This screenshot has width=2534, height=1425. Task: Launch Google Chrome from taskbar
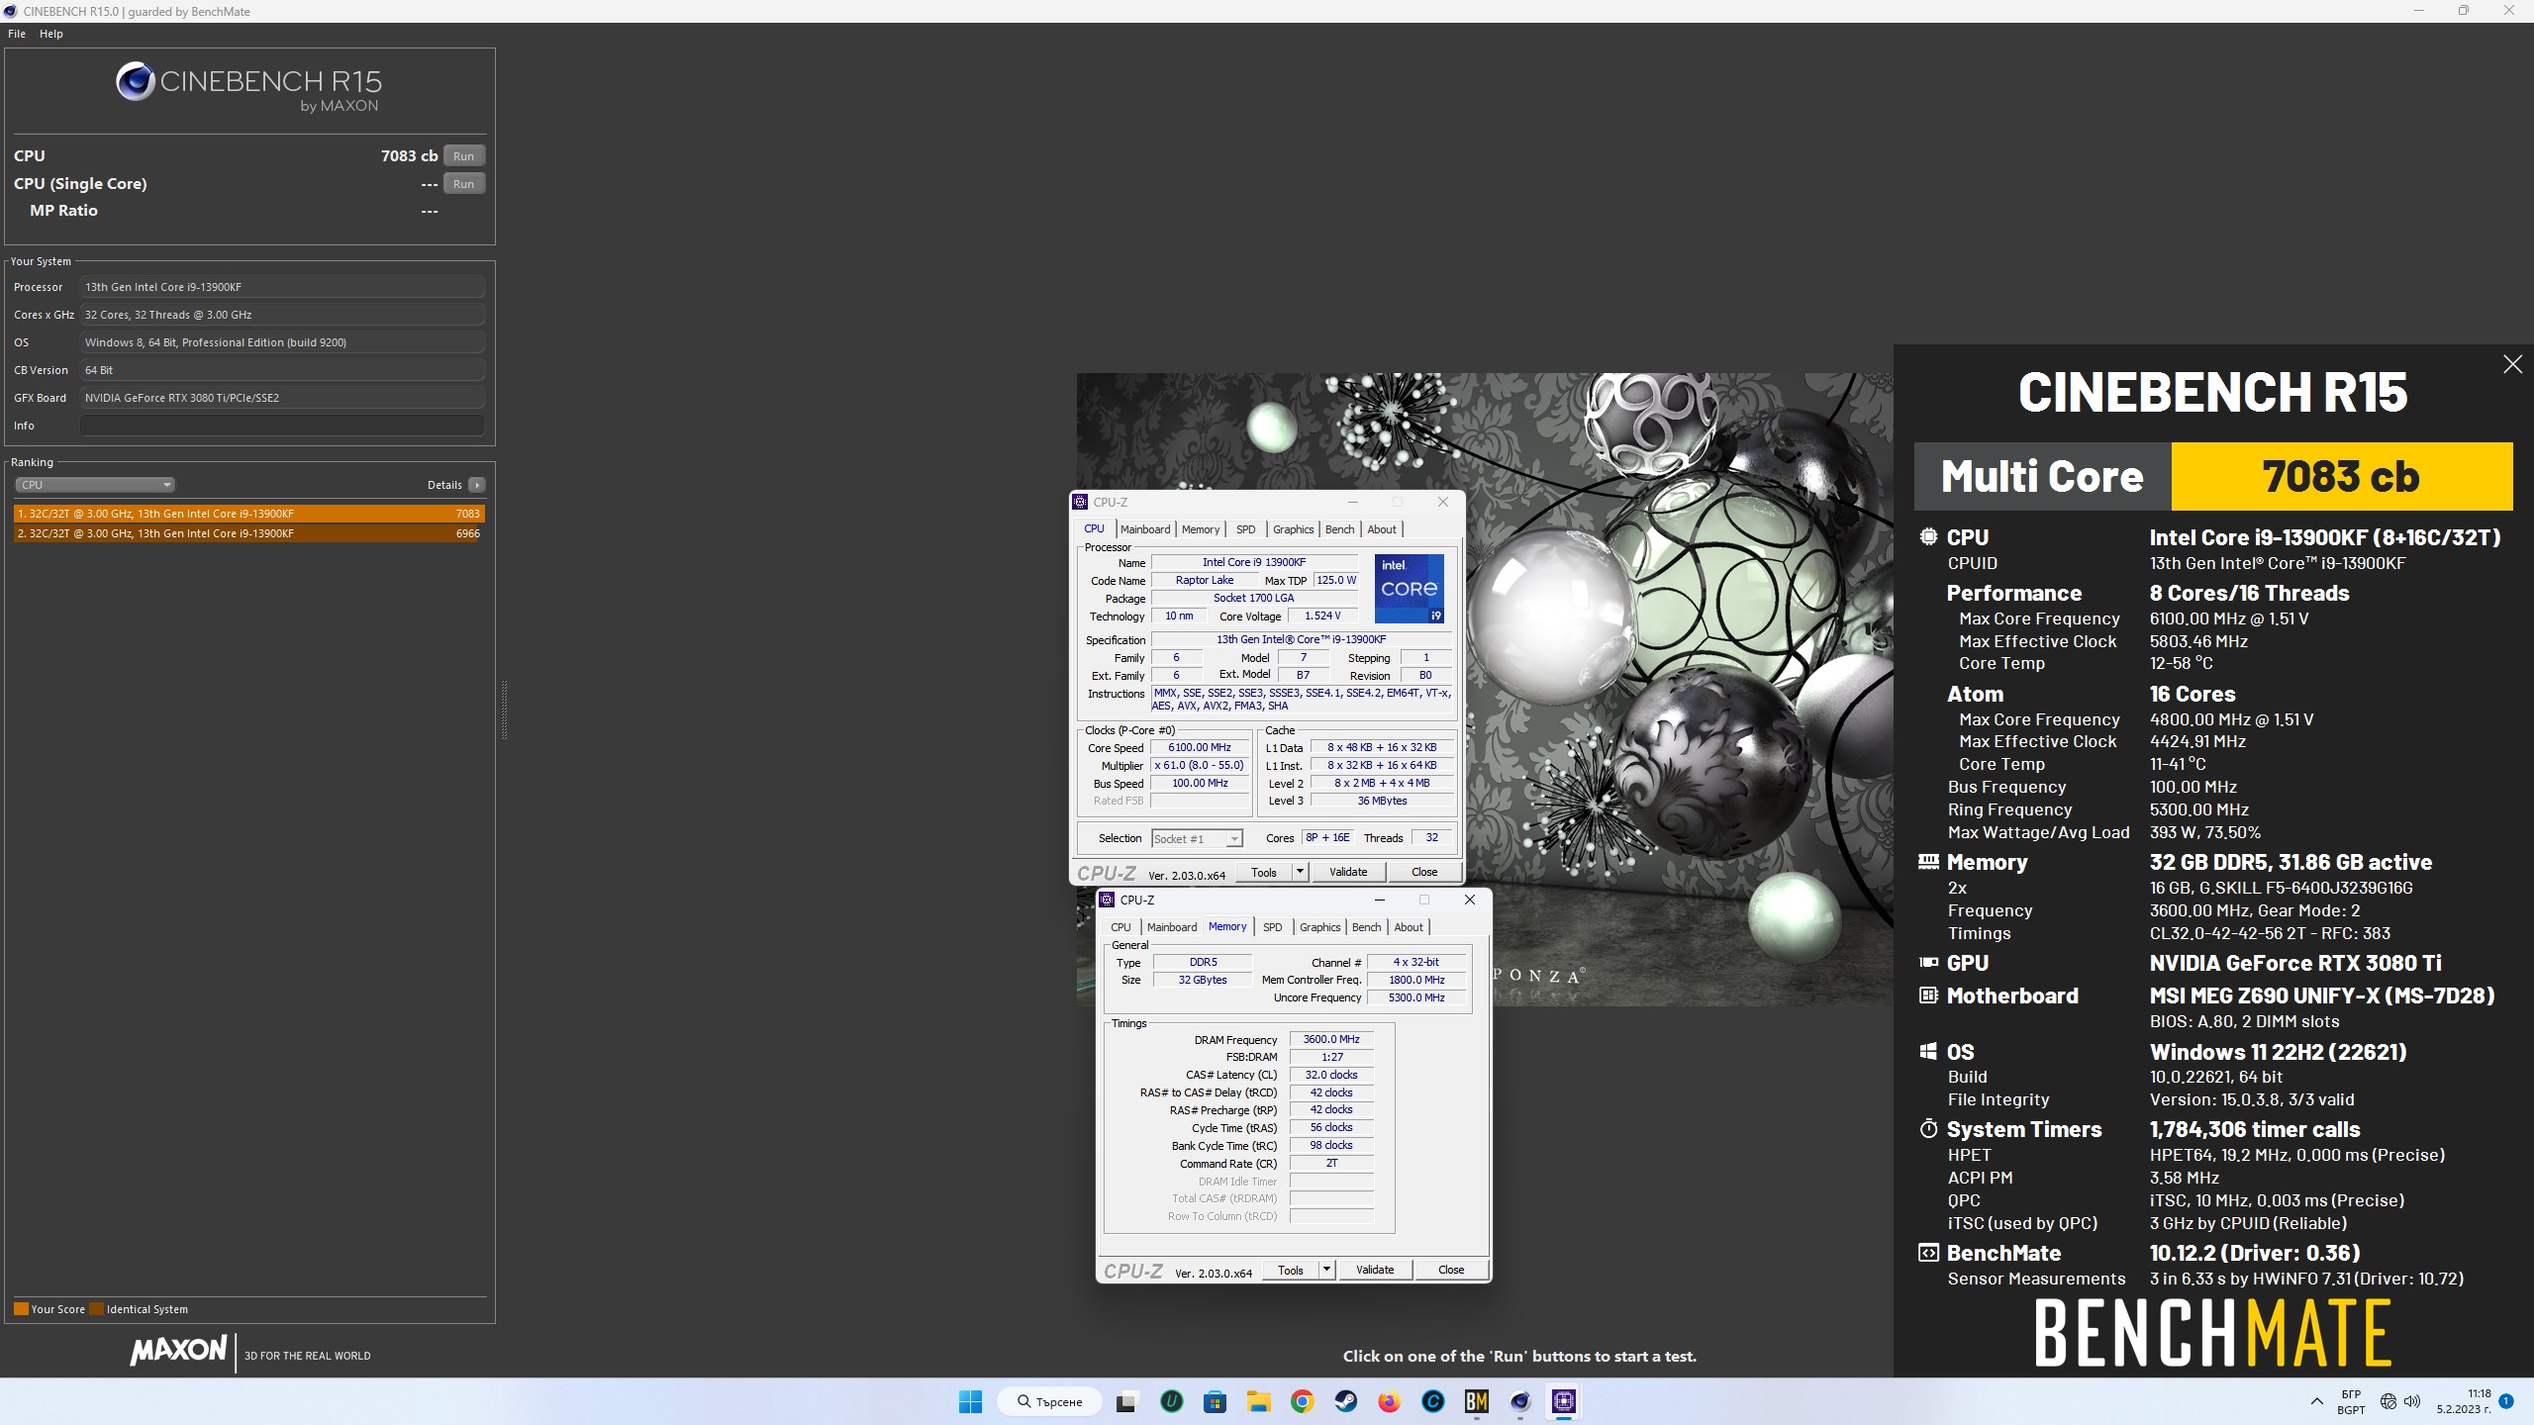pos(1302,1401)
